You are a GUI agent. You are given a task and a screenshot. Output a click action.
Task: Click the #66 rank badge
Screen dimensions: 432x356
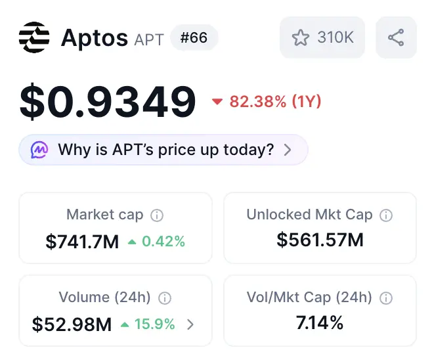[x=194, y=37]
